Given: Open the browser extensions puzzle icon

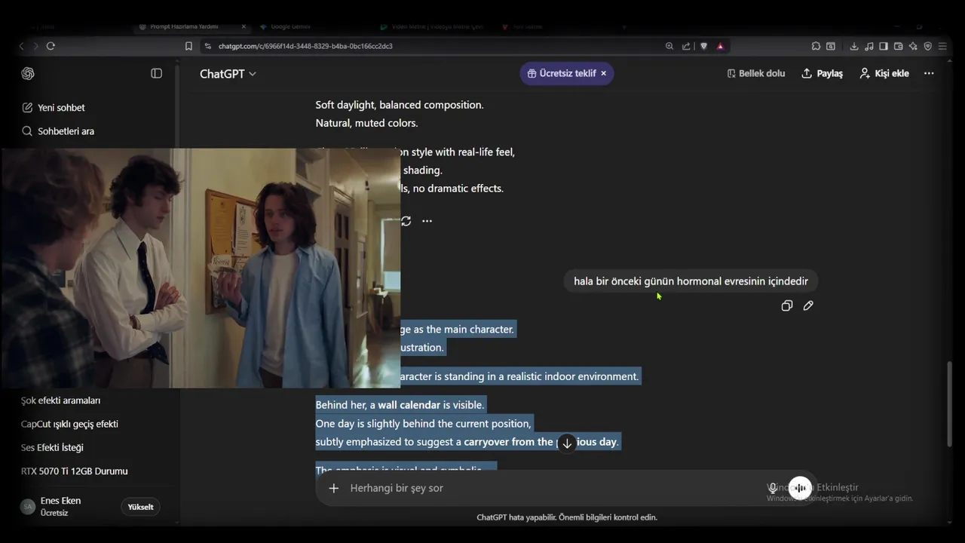Looking at the screenshot, I should point(816,46).
